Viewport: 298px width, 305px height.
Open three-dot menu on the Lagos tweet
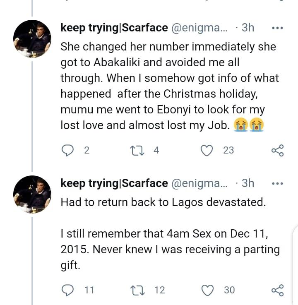[276, 183]
